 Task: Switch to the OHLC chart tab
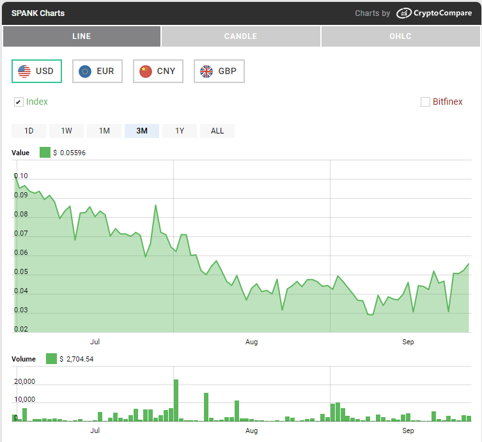(x=400, y=36)
